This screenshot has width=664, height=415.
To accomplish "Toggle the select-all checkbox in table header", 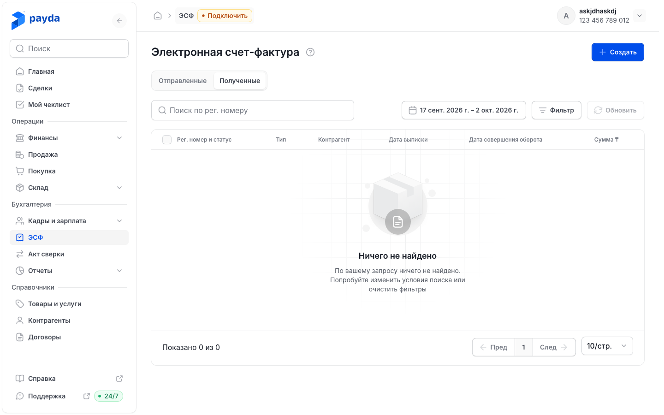I will [167, 140].
